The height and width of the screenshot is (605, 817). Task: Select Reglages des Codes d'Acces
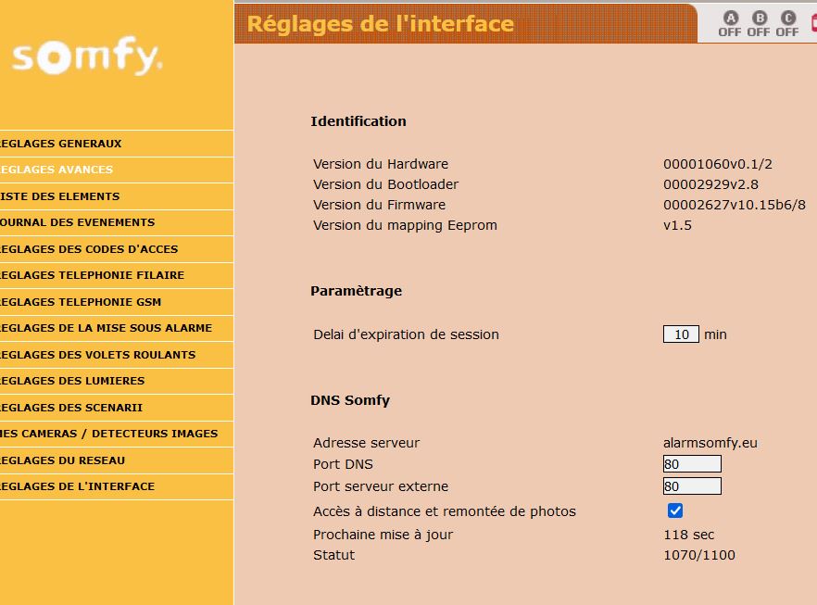tap(89, 249)
